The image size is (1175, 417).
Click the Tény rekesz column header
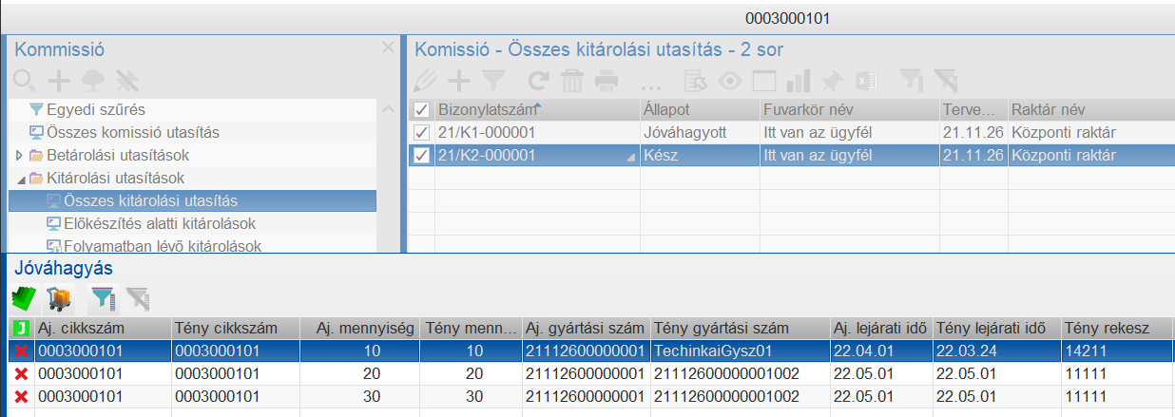(1116, 328)
